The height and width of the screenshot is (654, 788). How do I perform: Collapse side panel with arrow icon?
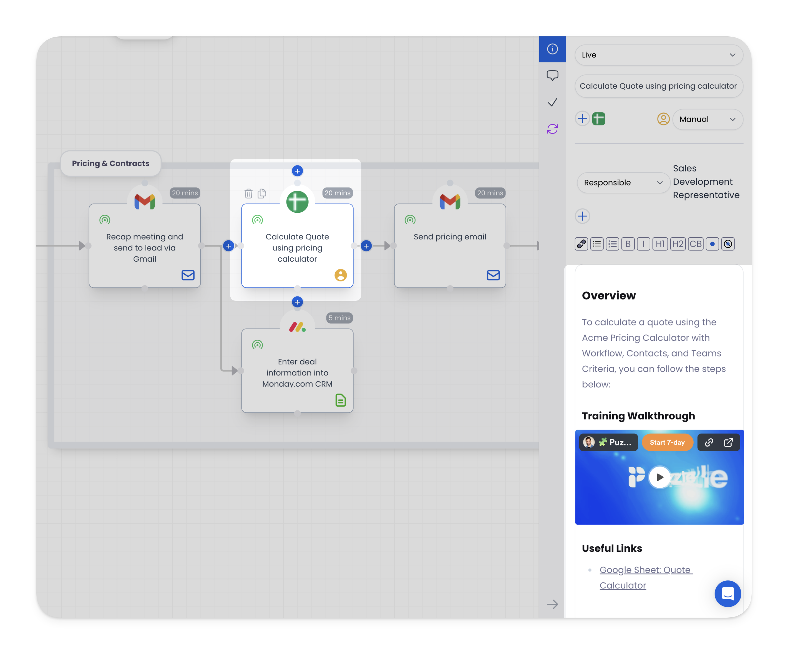552,604
